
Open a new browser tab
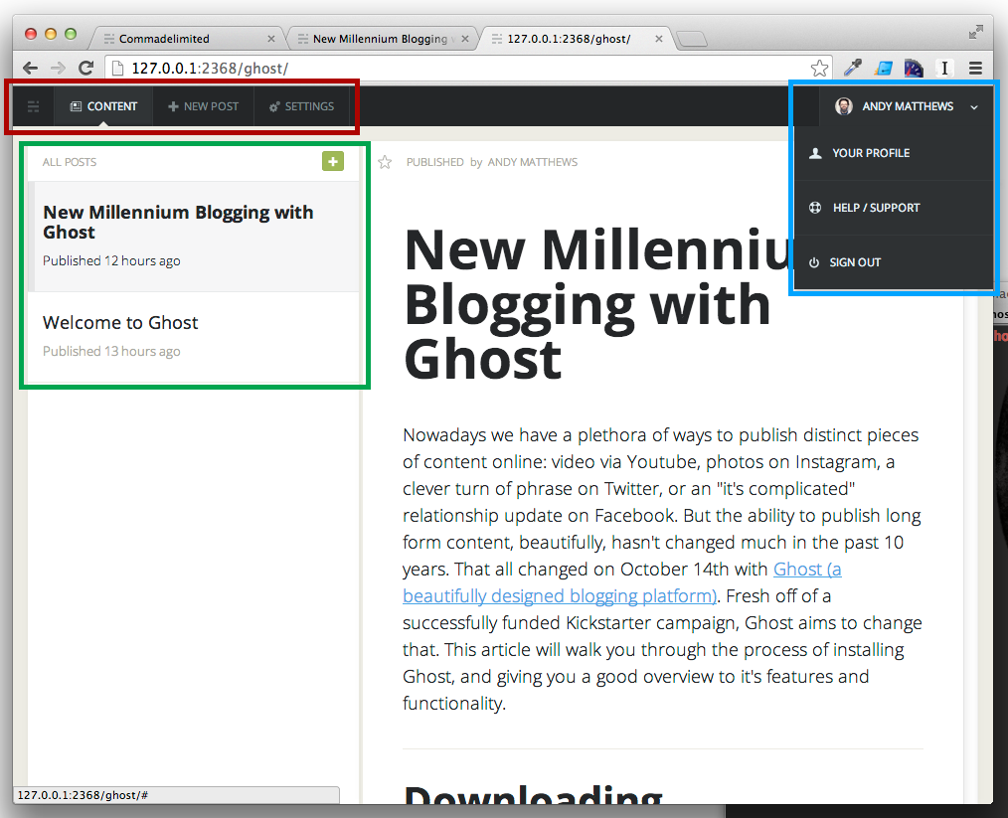coord(692,40)
